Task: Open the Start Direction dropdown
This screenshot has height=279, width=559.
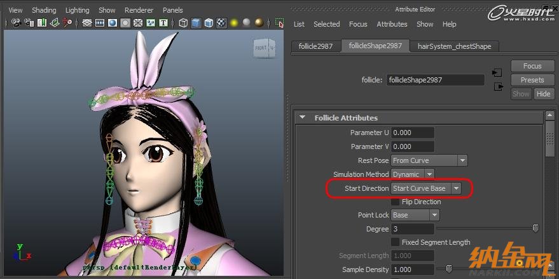Action: click(x=426, y=188)
